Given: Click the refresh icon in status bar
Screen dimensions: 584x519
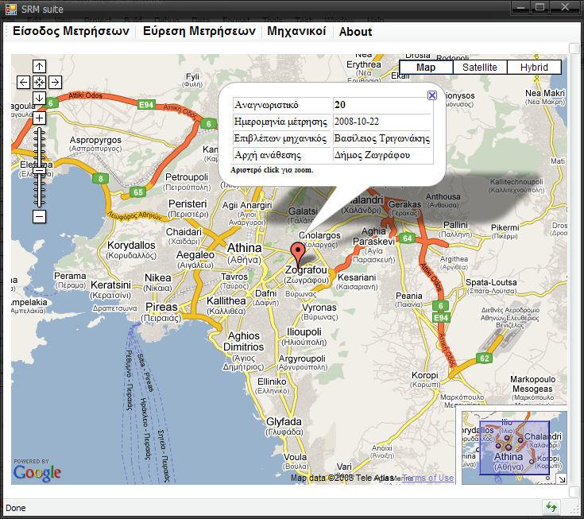Looking at the screenshot, I should pos(551,507).
